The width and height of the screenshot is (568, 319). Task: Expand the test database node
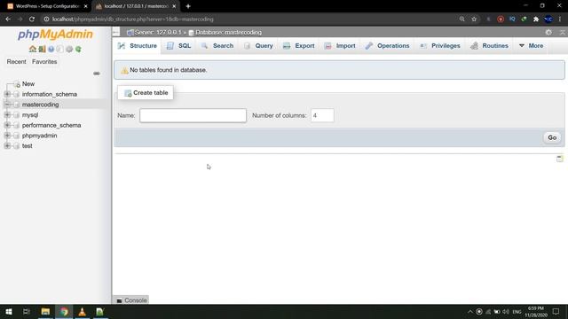[7, 146]
